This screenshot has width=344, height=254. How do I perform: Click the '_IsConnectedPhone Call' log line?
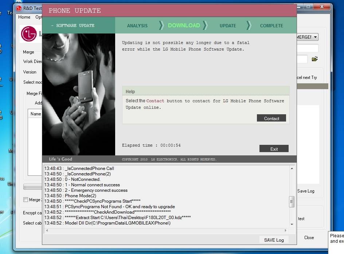coord(79,168)
